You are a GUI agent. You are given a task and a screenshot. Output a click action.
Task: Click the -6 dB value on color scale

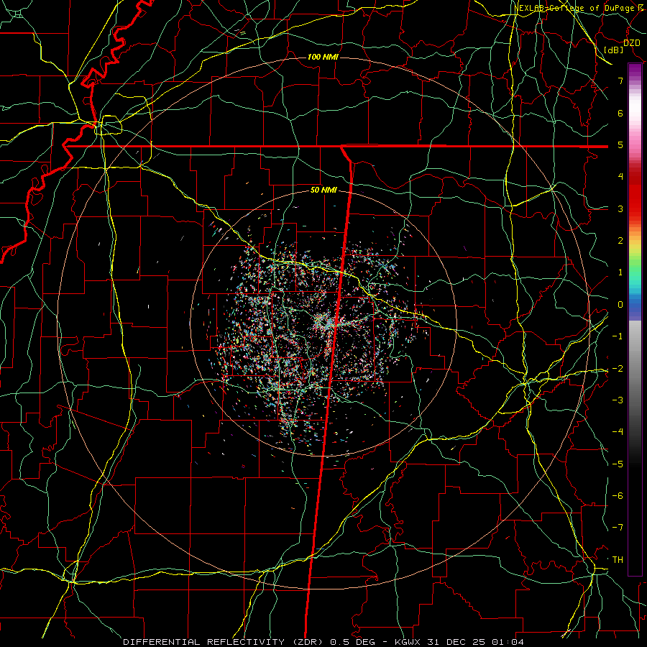pyautogui.click(x=618, y=496)
